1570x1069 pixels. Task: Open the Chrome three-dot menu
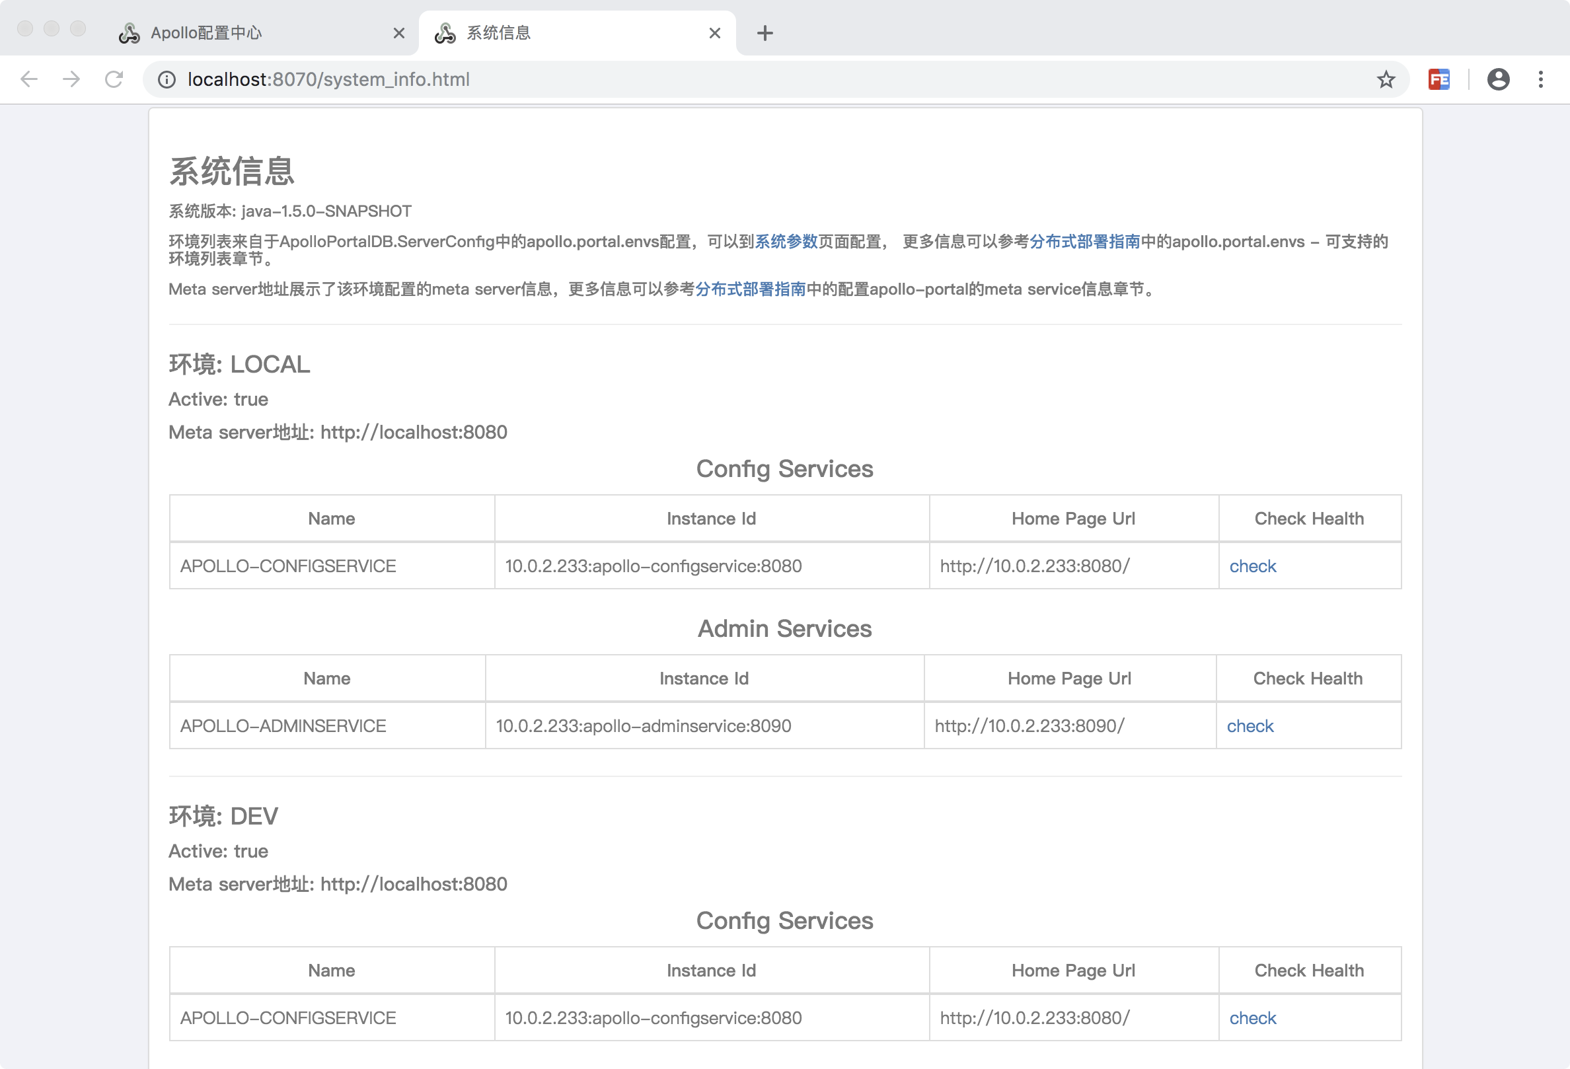click(1540, 80)
